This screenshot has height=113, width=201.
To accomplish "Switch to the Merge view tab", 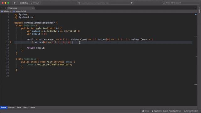I will pos(33,107).
